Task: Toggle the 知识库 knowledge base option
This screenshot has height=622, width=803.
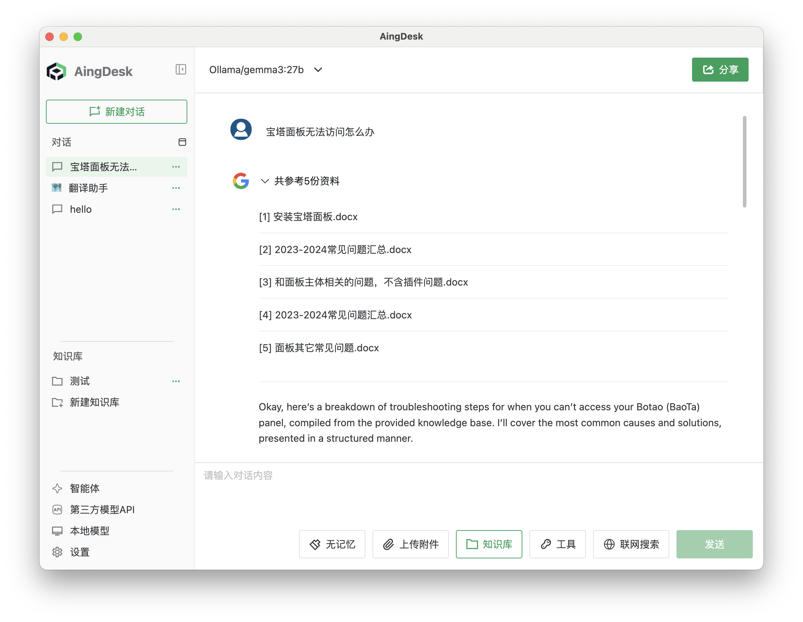Action: 489,545
